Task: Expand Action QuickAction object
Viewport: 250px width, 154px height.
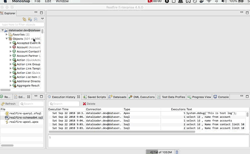Action: click(x=10, y=60)
